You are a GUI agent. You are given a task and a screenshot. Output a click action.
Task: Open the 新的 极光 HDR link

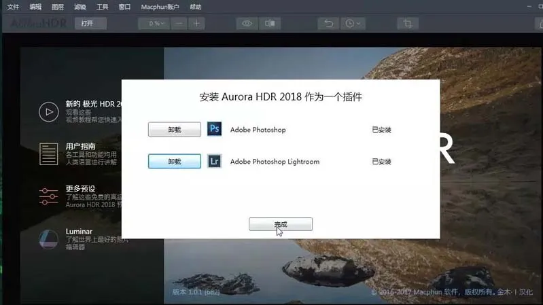(x=94, y=104)
